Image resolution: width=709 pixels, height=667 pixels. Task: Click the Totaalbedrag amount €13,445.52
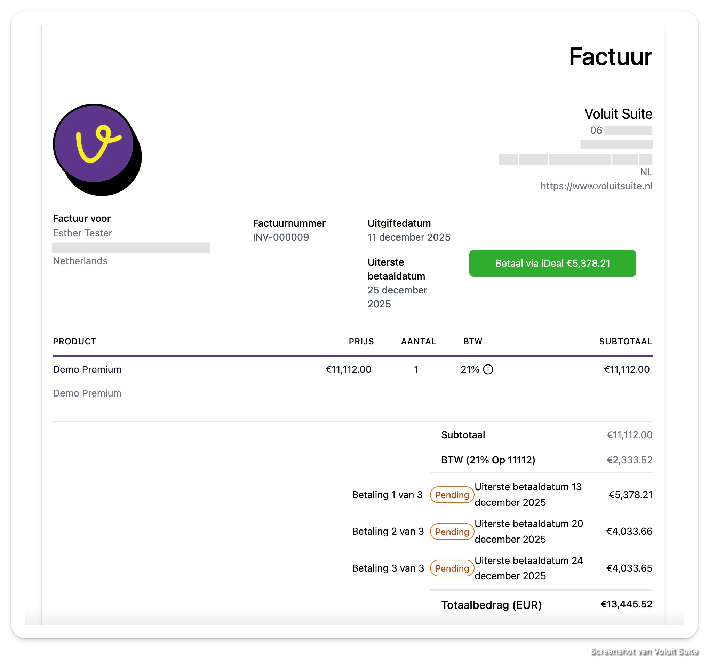coord(626,604)
